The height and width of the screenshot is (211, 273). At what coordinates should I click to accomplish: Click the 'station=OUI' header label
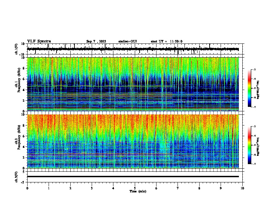(128, 41)
